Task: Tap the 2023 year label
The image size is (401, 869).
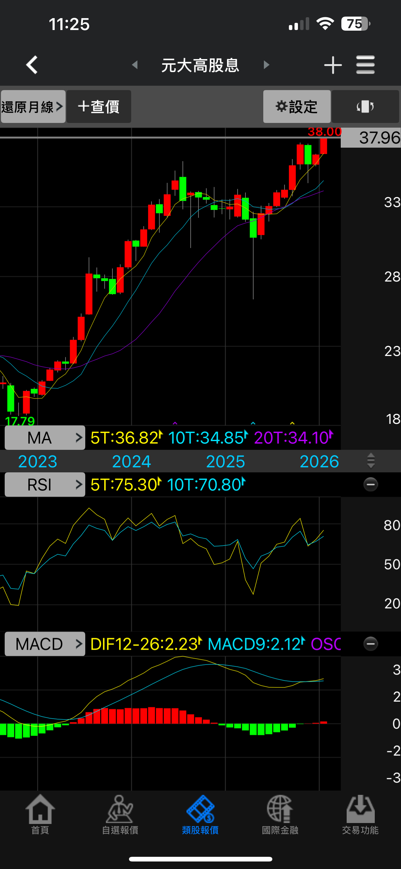Action: 38,461
